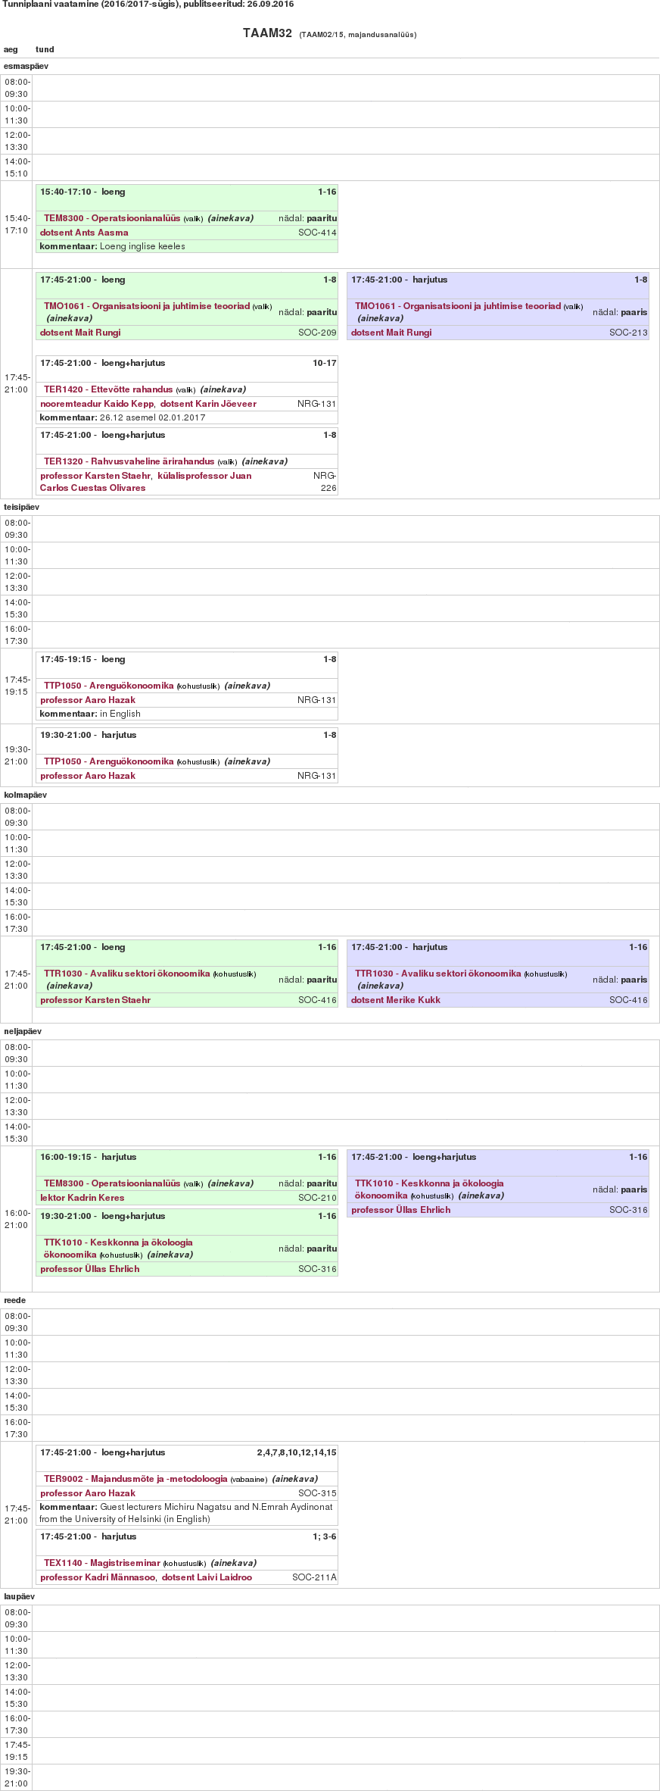Open TTK1010 link in blue 17:45-21:00 block
Screen dimensions: 660x1791
[429, 1183]
